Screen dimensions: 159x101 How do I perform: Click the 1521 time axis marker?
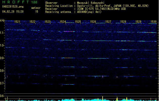(x=17, y=22)
